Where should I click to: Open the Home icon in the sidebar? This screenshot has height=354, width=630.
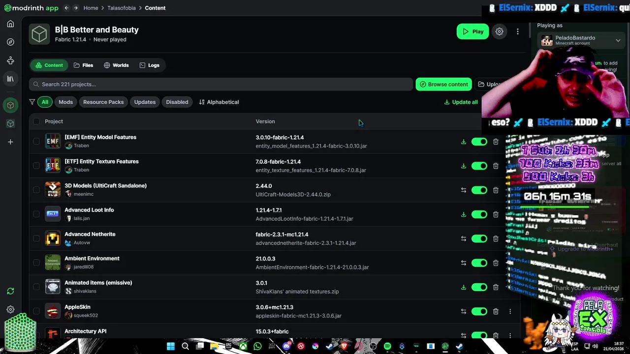(10, 24)
